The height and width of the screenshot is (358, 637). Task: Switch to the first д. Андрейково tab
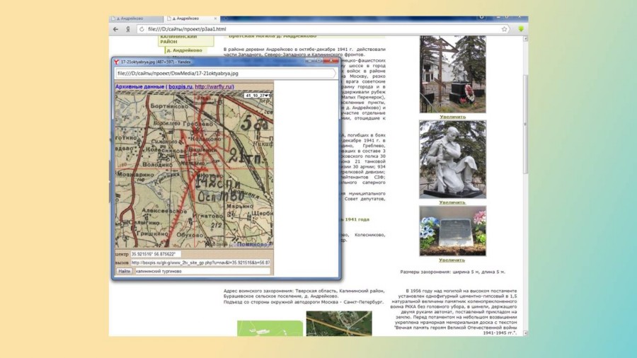134,19
